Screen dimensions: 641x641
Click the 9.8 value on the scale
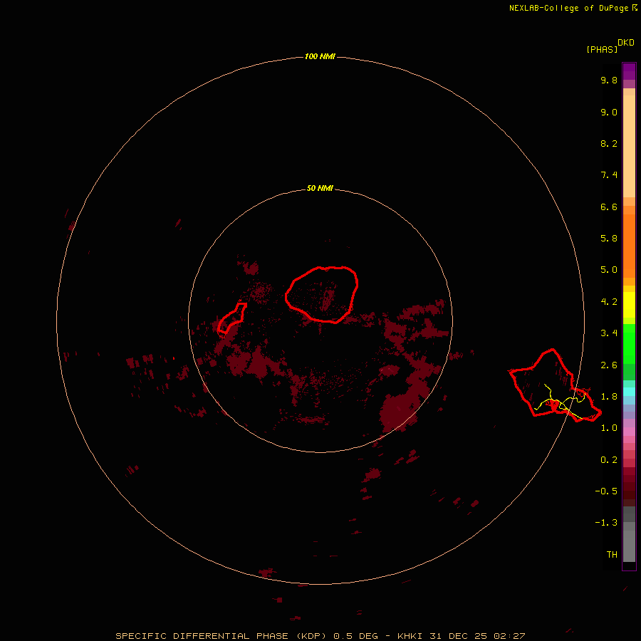click(608, 80)
